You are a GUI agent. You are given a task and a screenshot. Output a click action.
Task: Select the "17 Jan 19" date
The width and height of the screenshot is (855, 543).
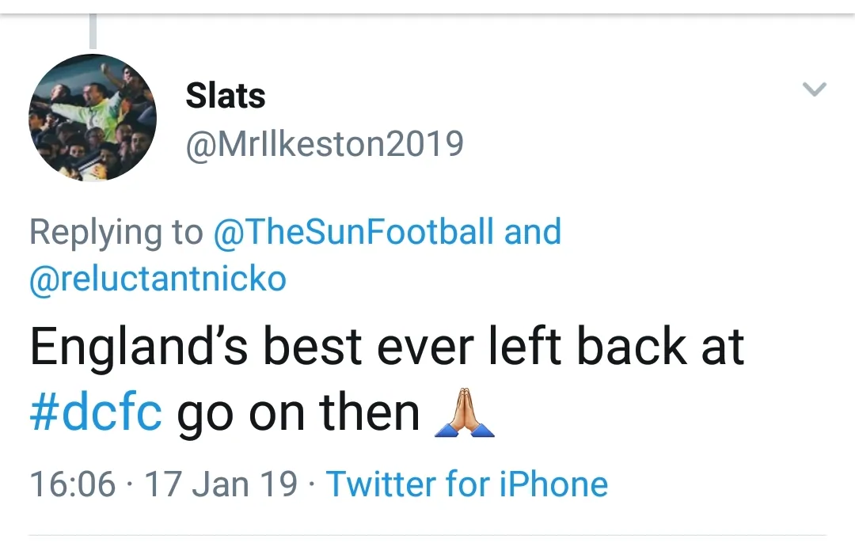[222, 484]
